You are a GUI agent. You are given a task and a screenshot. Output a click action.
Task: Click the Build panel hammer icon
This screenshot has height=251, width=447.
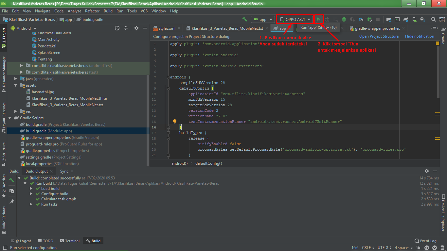coord(12,180)
